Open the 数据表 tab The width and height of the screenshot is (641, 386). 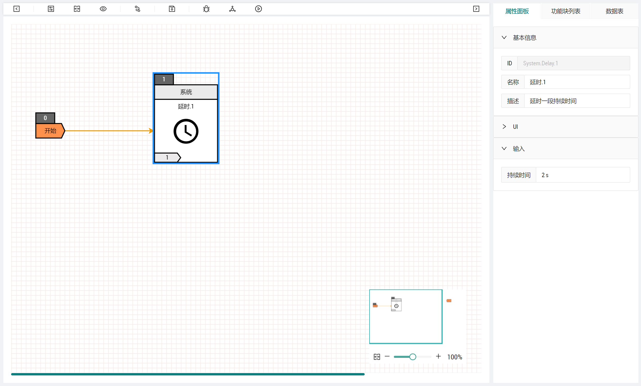pyautogui.click(x=614, y=11)
